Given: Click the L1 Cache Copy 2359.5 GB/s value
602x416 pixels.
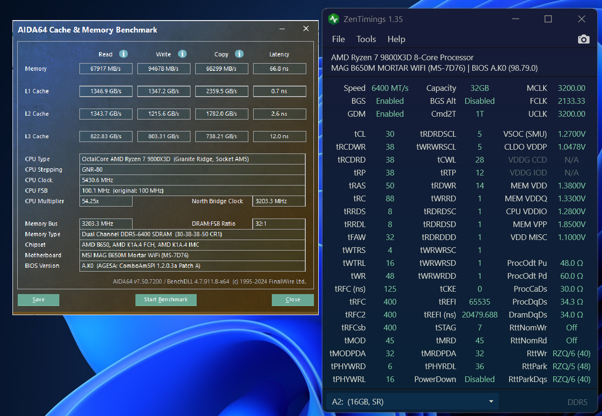Looking at the screenshot, I should click(x=222, y=91).
